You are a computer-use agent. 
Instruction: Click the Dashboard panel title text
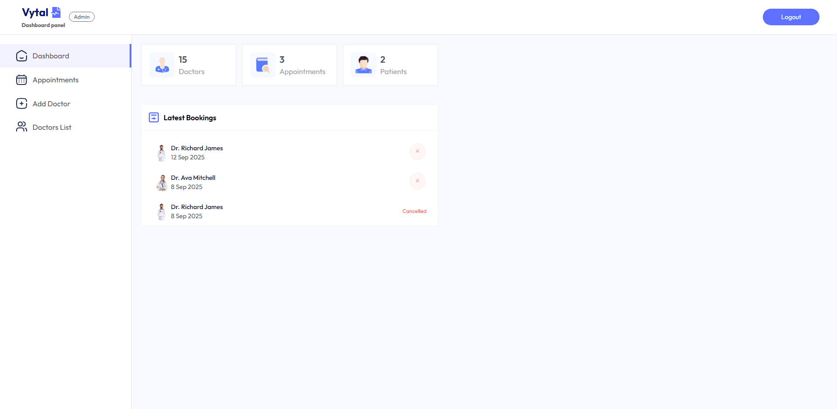click(x=43, y=25)
